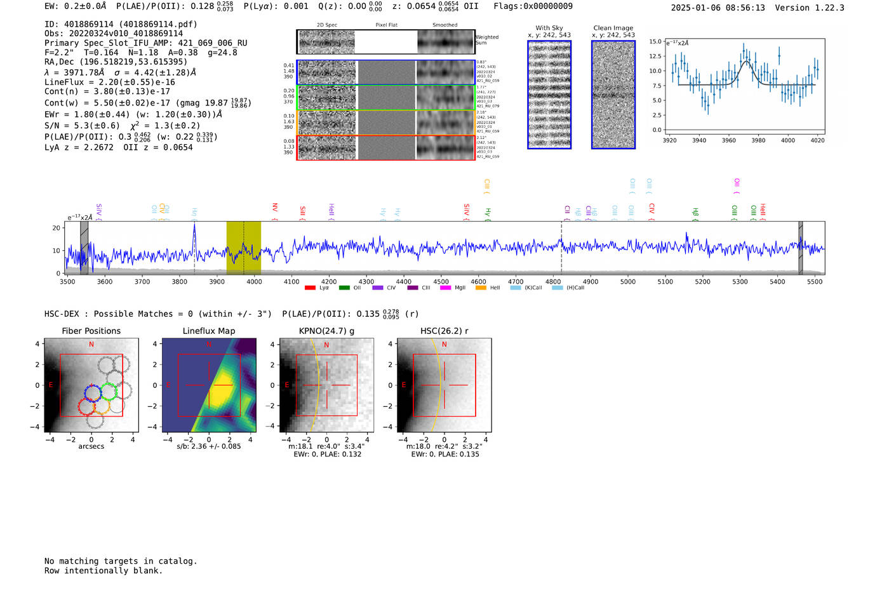
Task: Click the green OII legend swatch
Action: (x=344, y=288)
